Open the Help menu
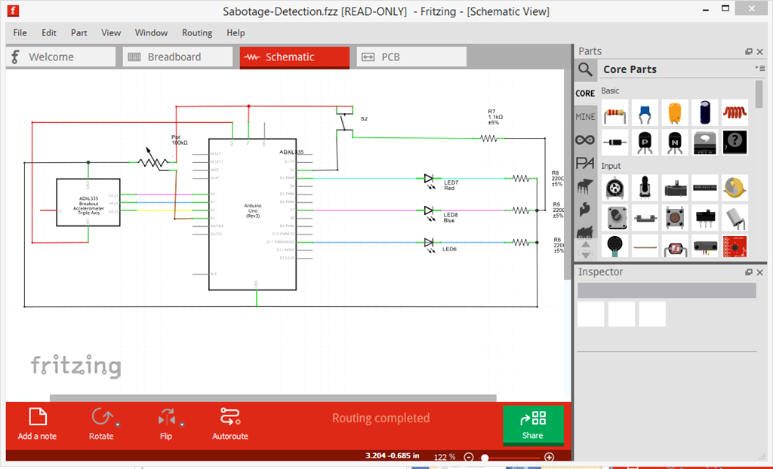 click(x=236, y=32)
